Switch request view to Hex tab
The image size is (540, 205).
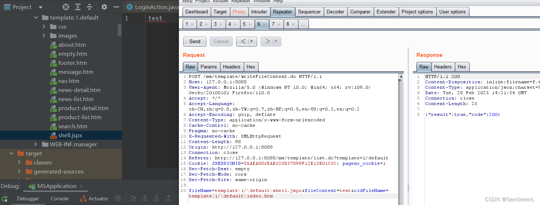coord(251,67)
